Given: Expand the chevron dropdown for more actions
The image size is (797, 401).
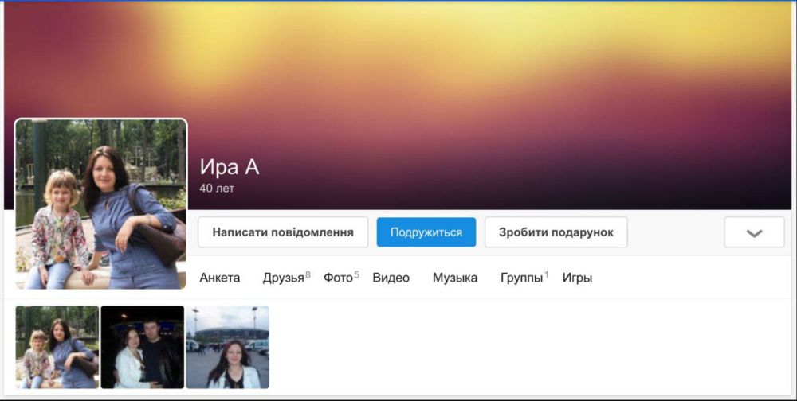Looking at the screenshot, I should (754, 232).
